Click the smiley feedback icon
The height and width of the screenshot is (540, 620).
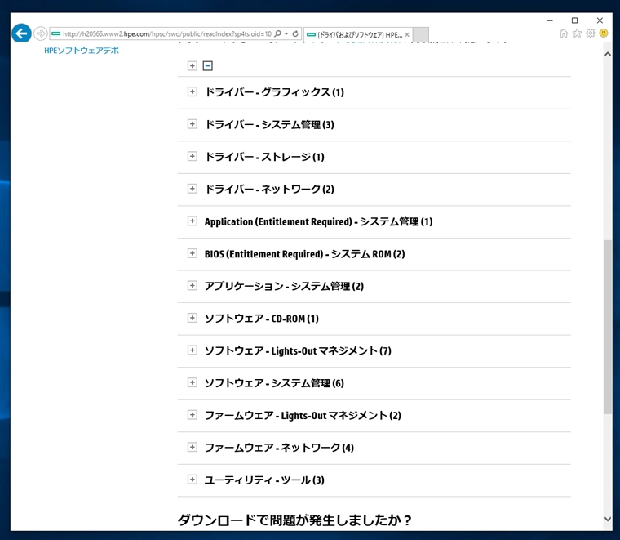[x=604, y=33]
